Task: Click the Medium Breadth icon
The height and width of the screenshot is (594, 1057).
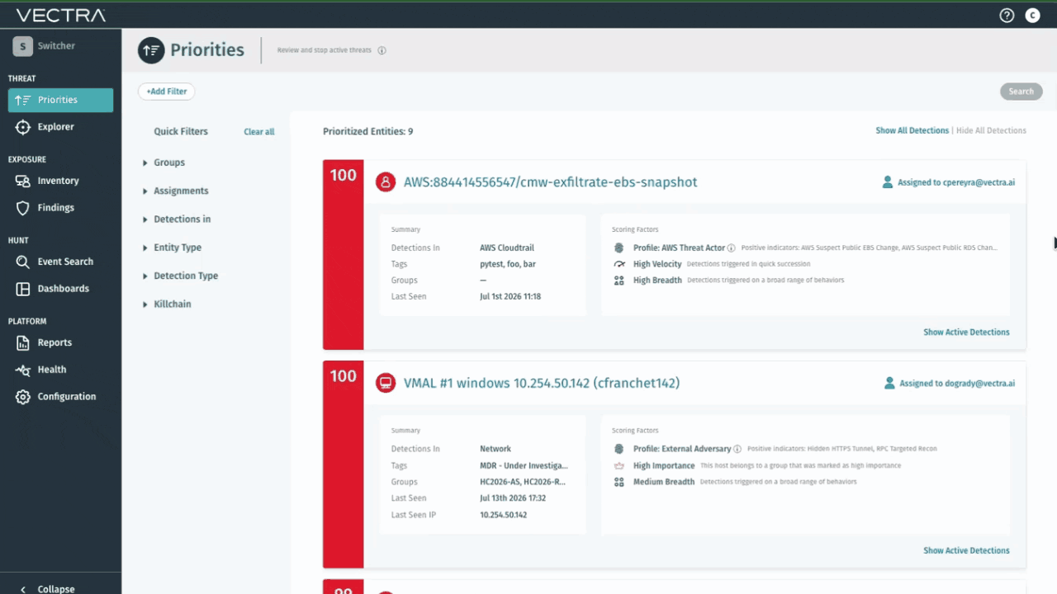Action: coord(619,482)
